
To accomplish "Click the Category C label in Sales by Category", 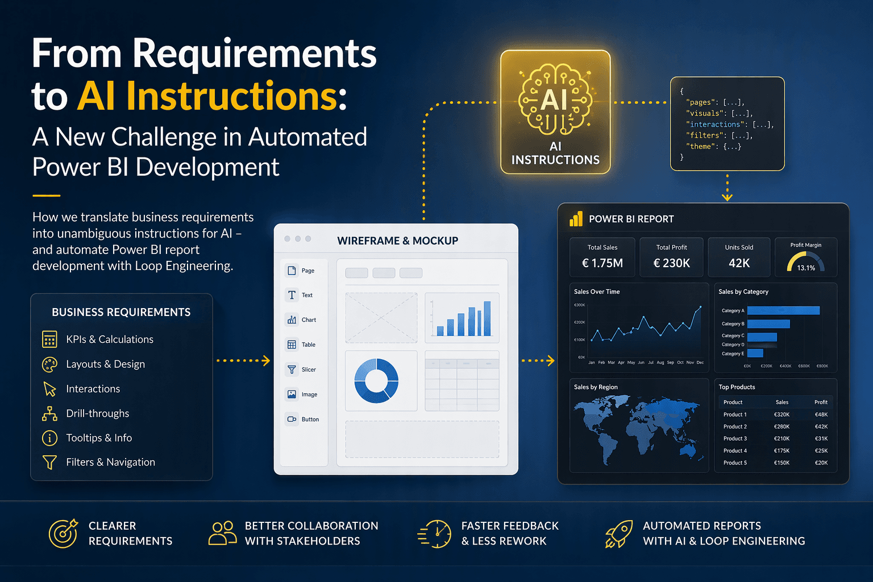I will point(733,336).
